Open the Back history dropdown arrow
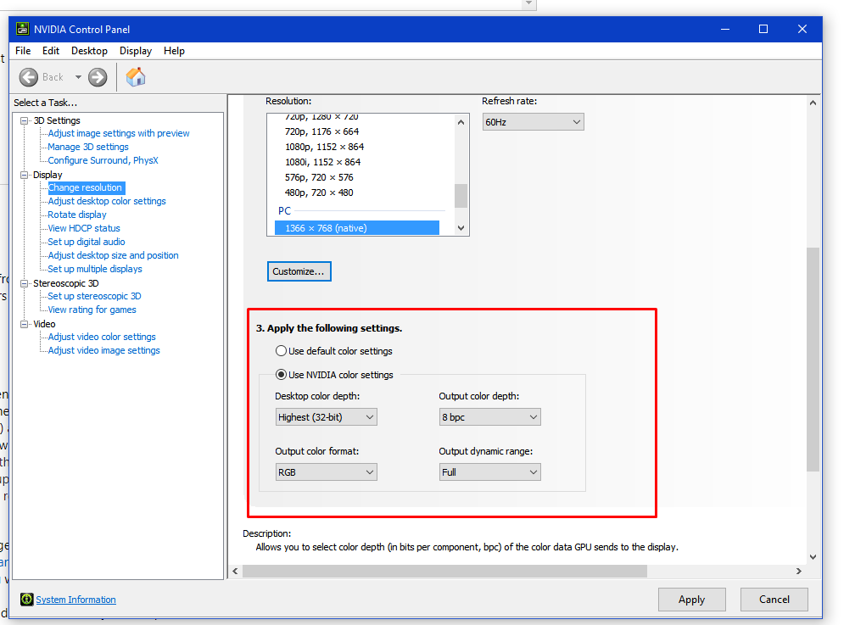The image size is (855, 625). coord(78,77)
